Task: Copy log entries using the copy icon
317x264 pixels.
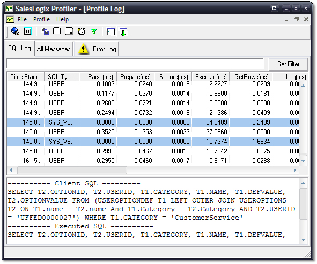Action: click(45, 32)
